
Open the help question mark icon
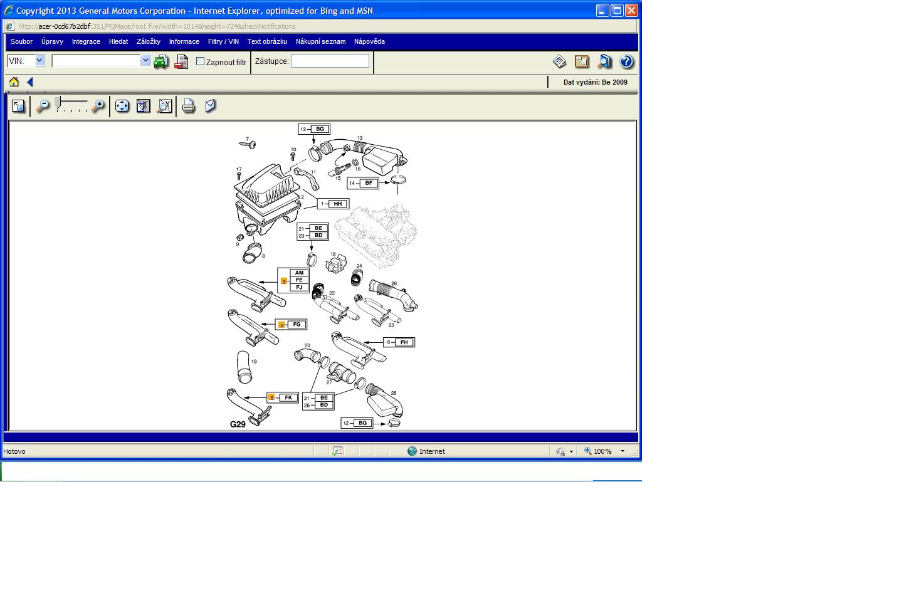tap(626, 61)
